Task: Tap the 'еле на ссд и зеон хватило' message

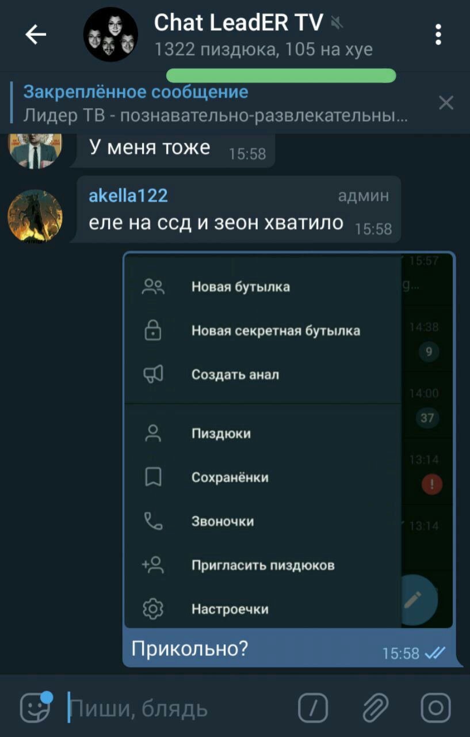Action: 216,222
